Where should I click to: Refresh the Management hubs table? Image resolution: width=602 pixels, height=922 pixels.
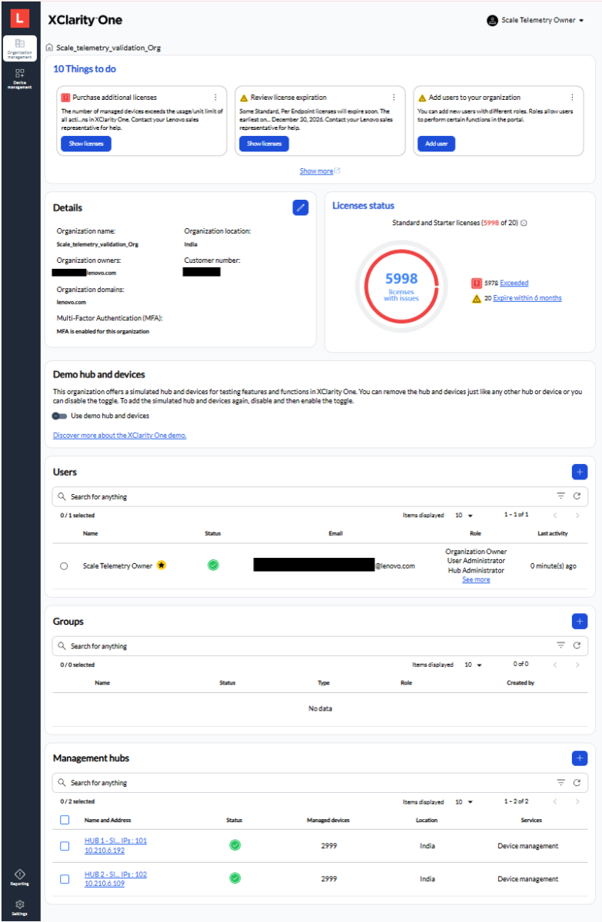[577, 783]
